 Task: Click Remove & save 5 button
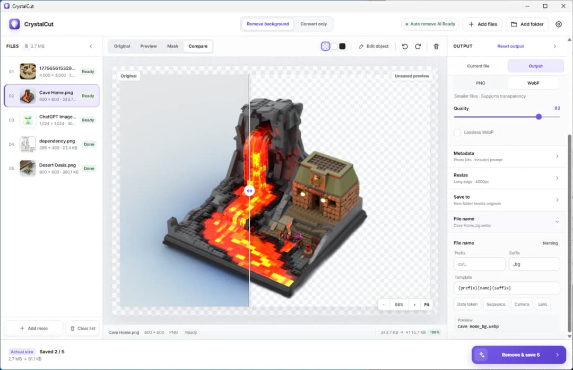[x=519, y=355]
